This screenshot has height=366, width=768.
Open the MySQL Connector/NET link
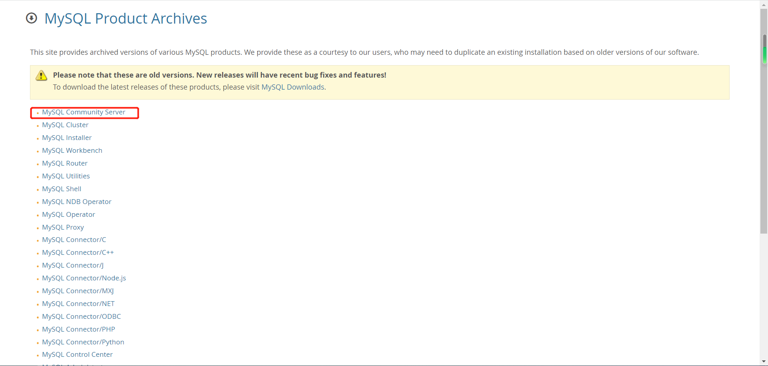click(78, 304)
